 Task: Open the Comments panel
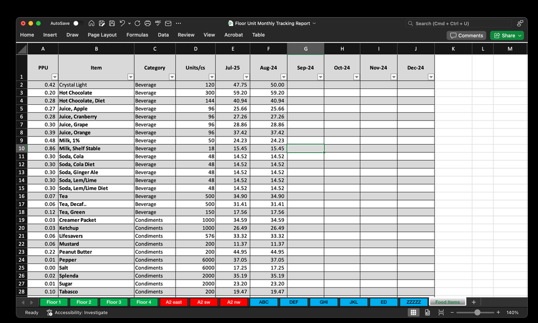(x=466, y=35)
